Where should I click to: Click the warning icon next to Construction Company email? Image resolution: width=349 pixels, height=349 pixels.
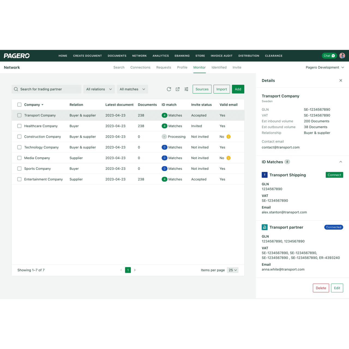(x=228, y=136)
